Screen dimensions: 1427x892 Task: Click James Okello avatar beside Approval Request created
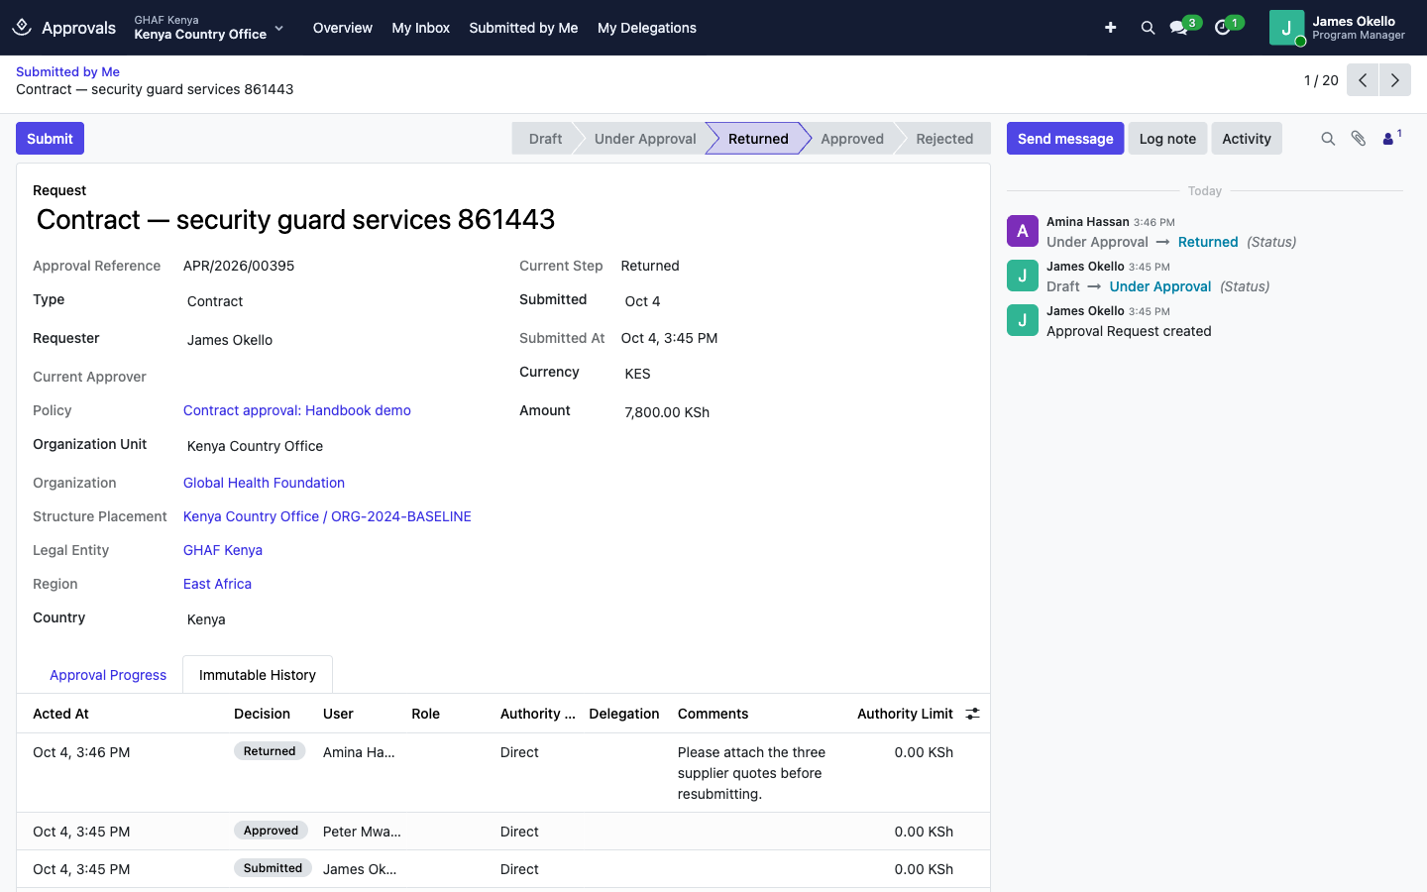click(1023, 320)
